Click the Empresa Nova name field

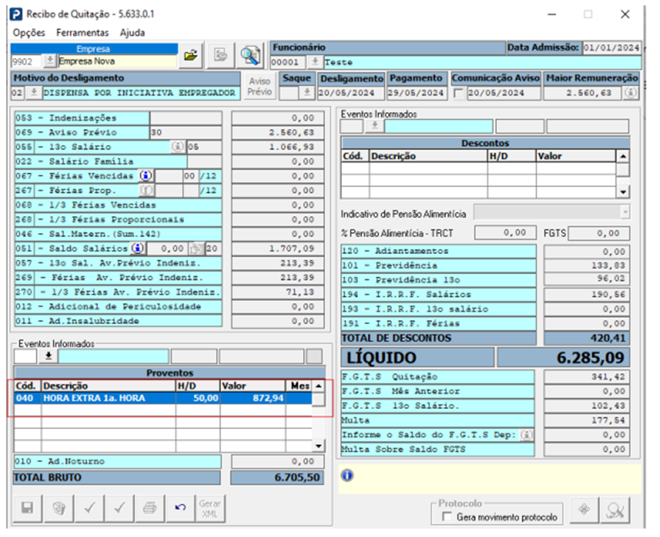pyautogui.click(x=118, y=61)
